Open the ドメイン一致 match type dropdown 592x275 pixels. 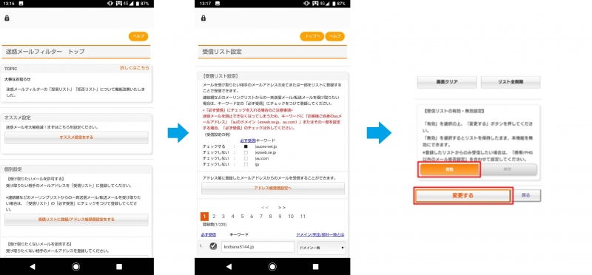321,248
